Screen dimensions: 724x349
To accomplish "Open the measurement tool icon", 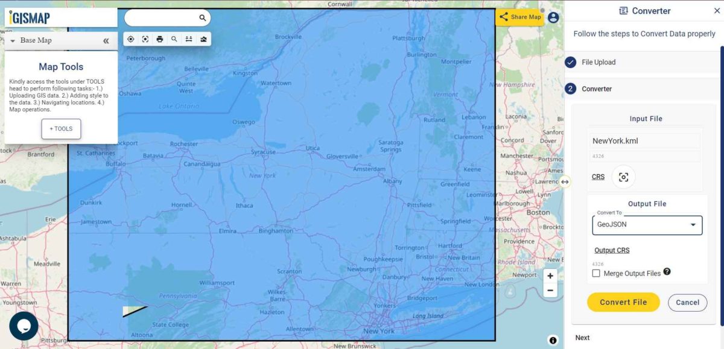I will (189, 39).
